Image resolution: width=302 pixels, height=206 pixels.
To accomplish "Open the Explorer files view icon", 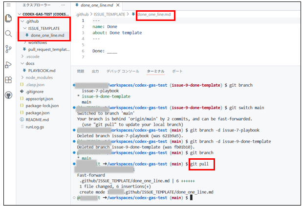I will [x=8, y=18].
